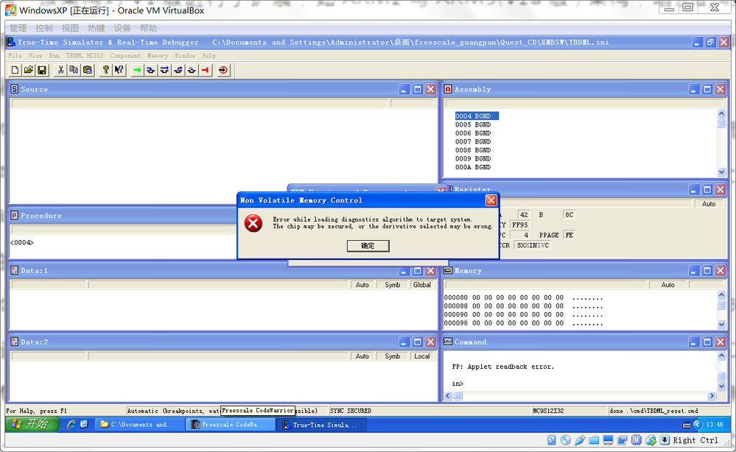Switch to Freescale CodeWarrior taskbar button
Viewport: 736px width, 452px height.
pos(229,425)
